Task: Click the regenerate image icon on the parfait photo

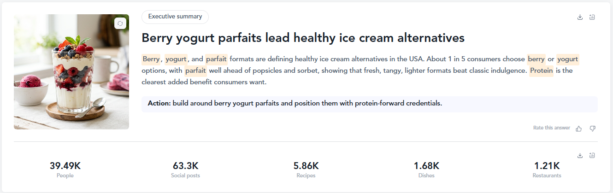Action: (x=120, y=23)
